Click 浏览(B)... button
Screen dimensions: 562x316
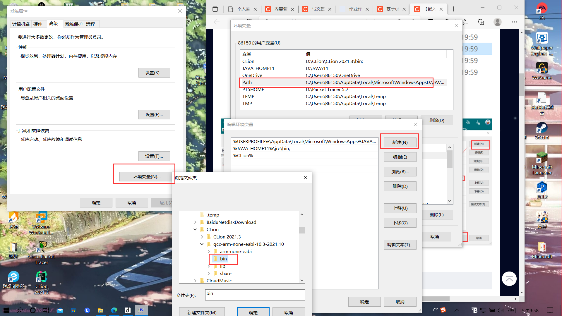[400, 171]
